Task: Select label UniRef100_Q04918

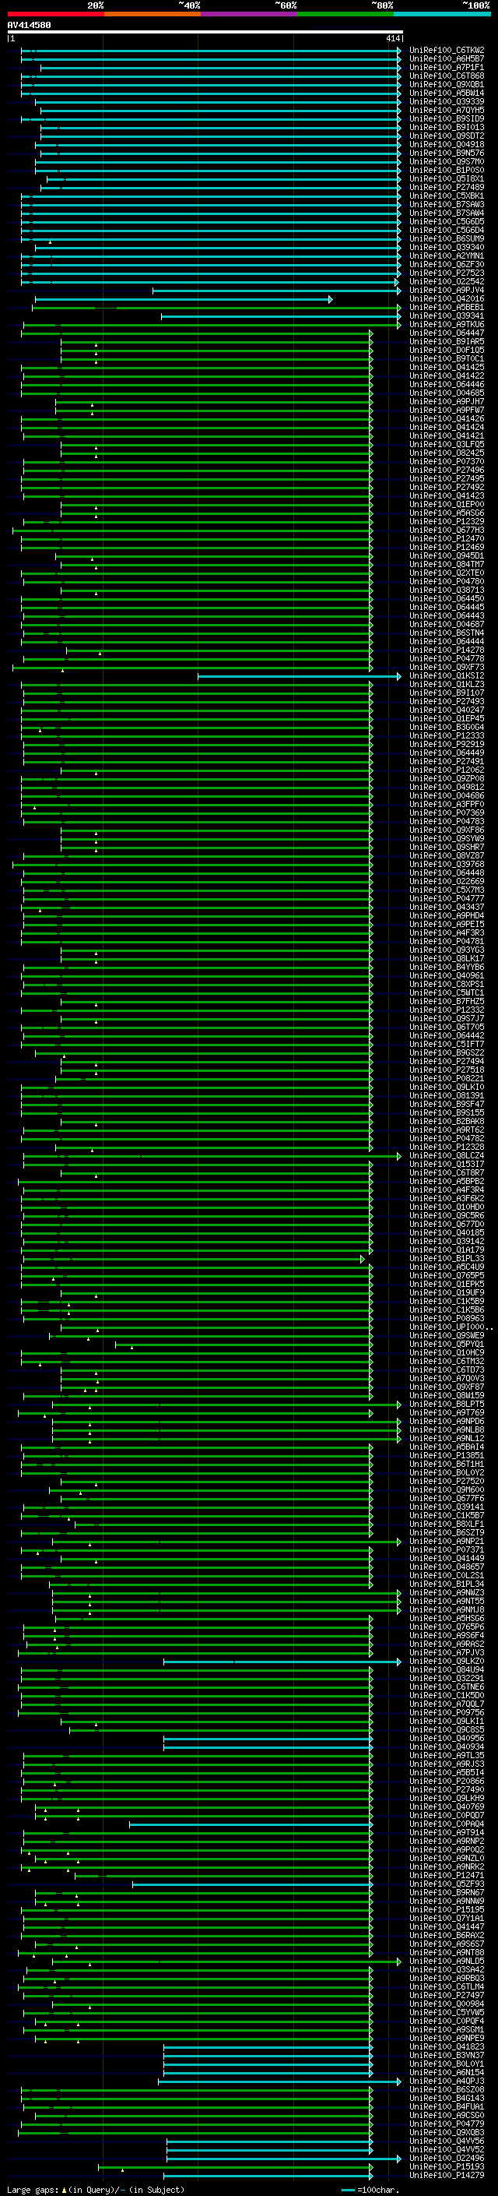Action: (447, 144)
